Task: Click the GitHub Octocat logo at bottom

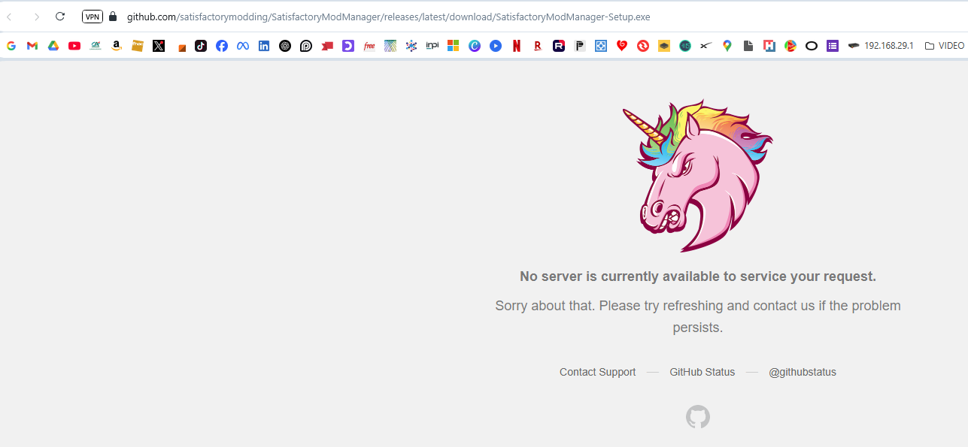Action: [698, 417]
